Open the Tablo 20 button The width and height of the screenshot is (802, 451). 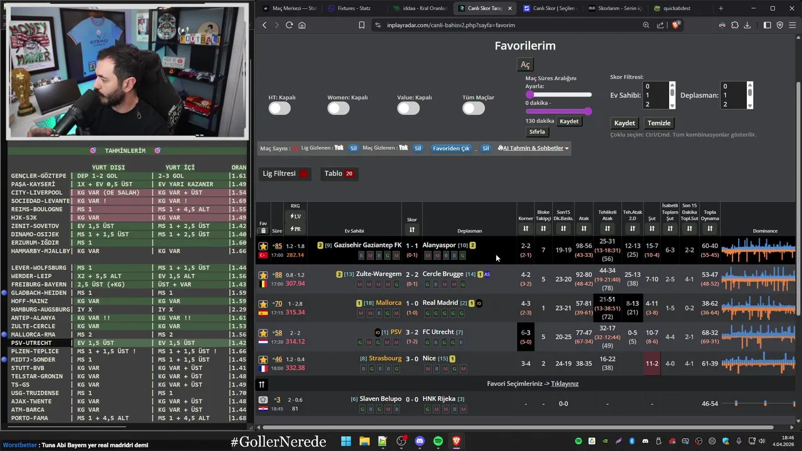click(339, 174)
